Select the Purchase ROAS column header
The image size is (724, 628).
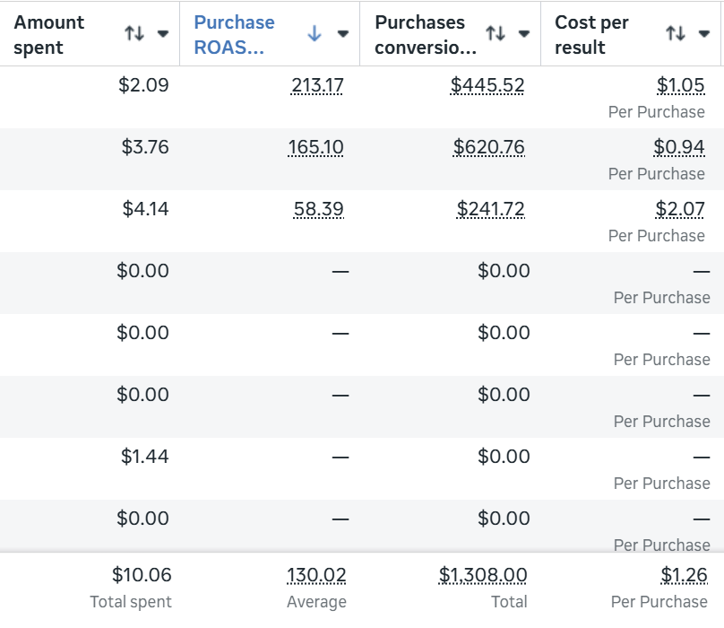point(270,34)
